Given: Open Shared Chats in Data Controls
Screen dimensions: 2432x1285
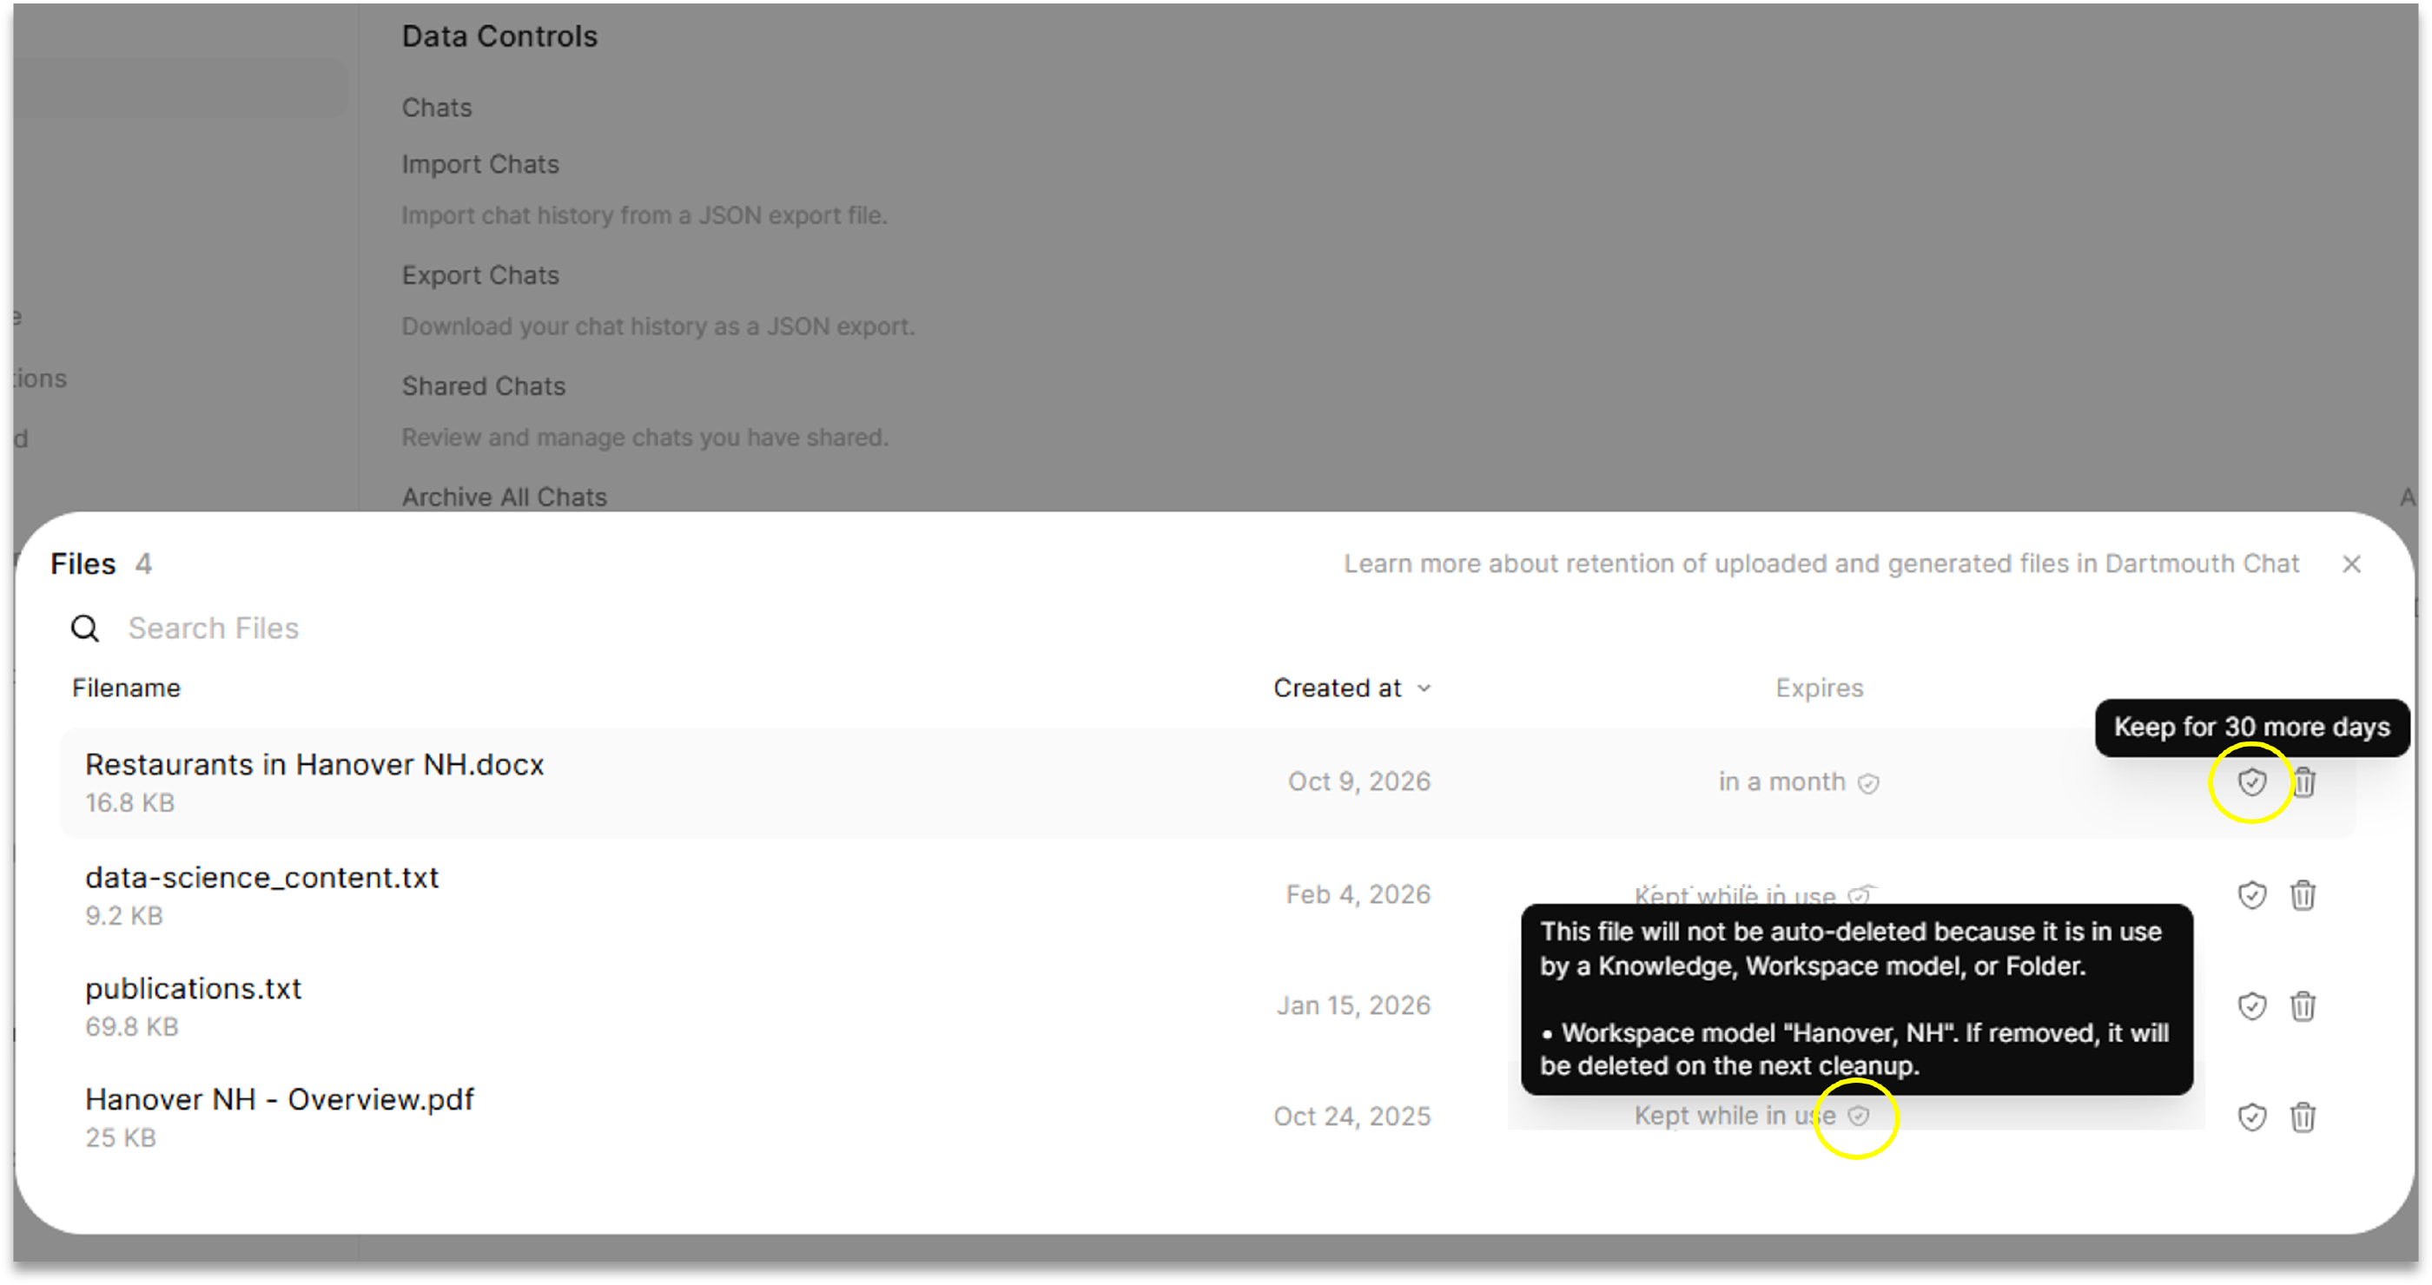Looking at the screenshot, I should pos(484,387).
